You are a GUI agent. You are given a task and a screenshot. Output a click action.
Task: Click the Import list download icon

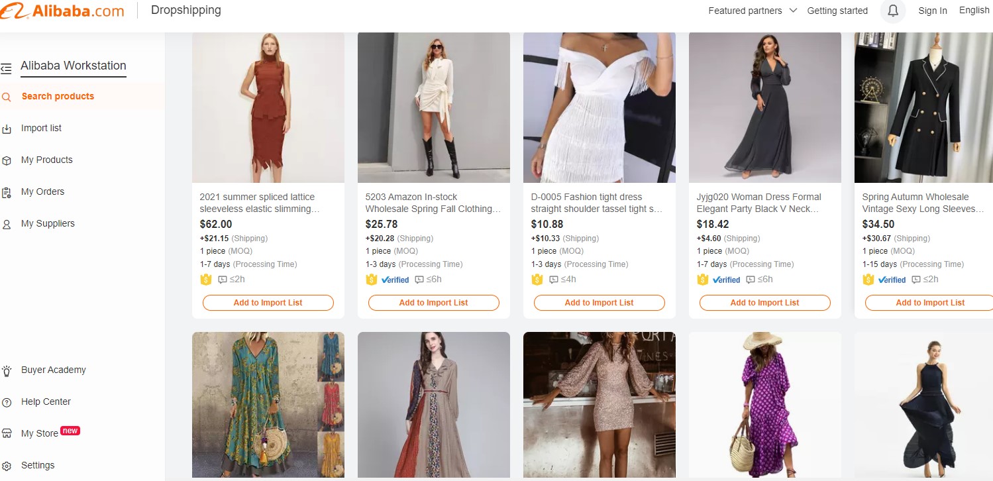[x=7, y=127]
